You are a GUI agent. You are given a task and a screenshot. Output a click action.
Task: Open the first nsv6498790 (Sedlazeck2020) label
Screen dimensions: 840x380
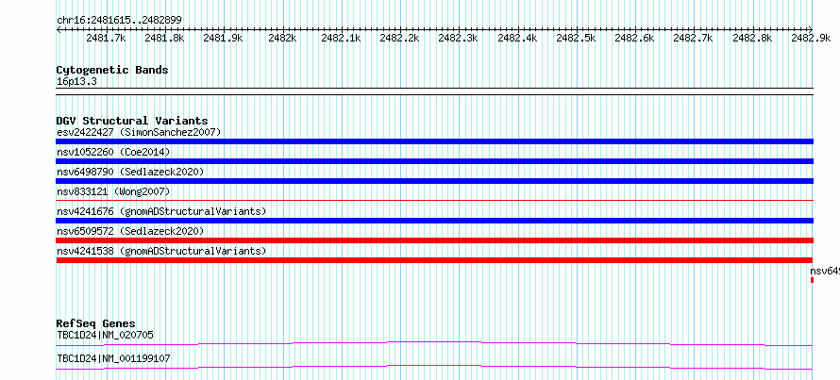pyautogui.click(x=130, y=172)
